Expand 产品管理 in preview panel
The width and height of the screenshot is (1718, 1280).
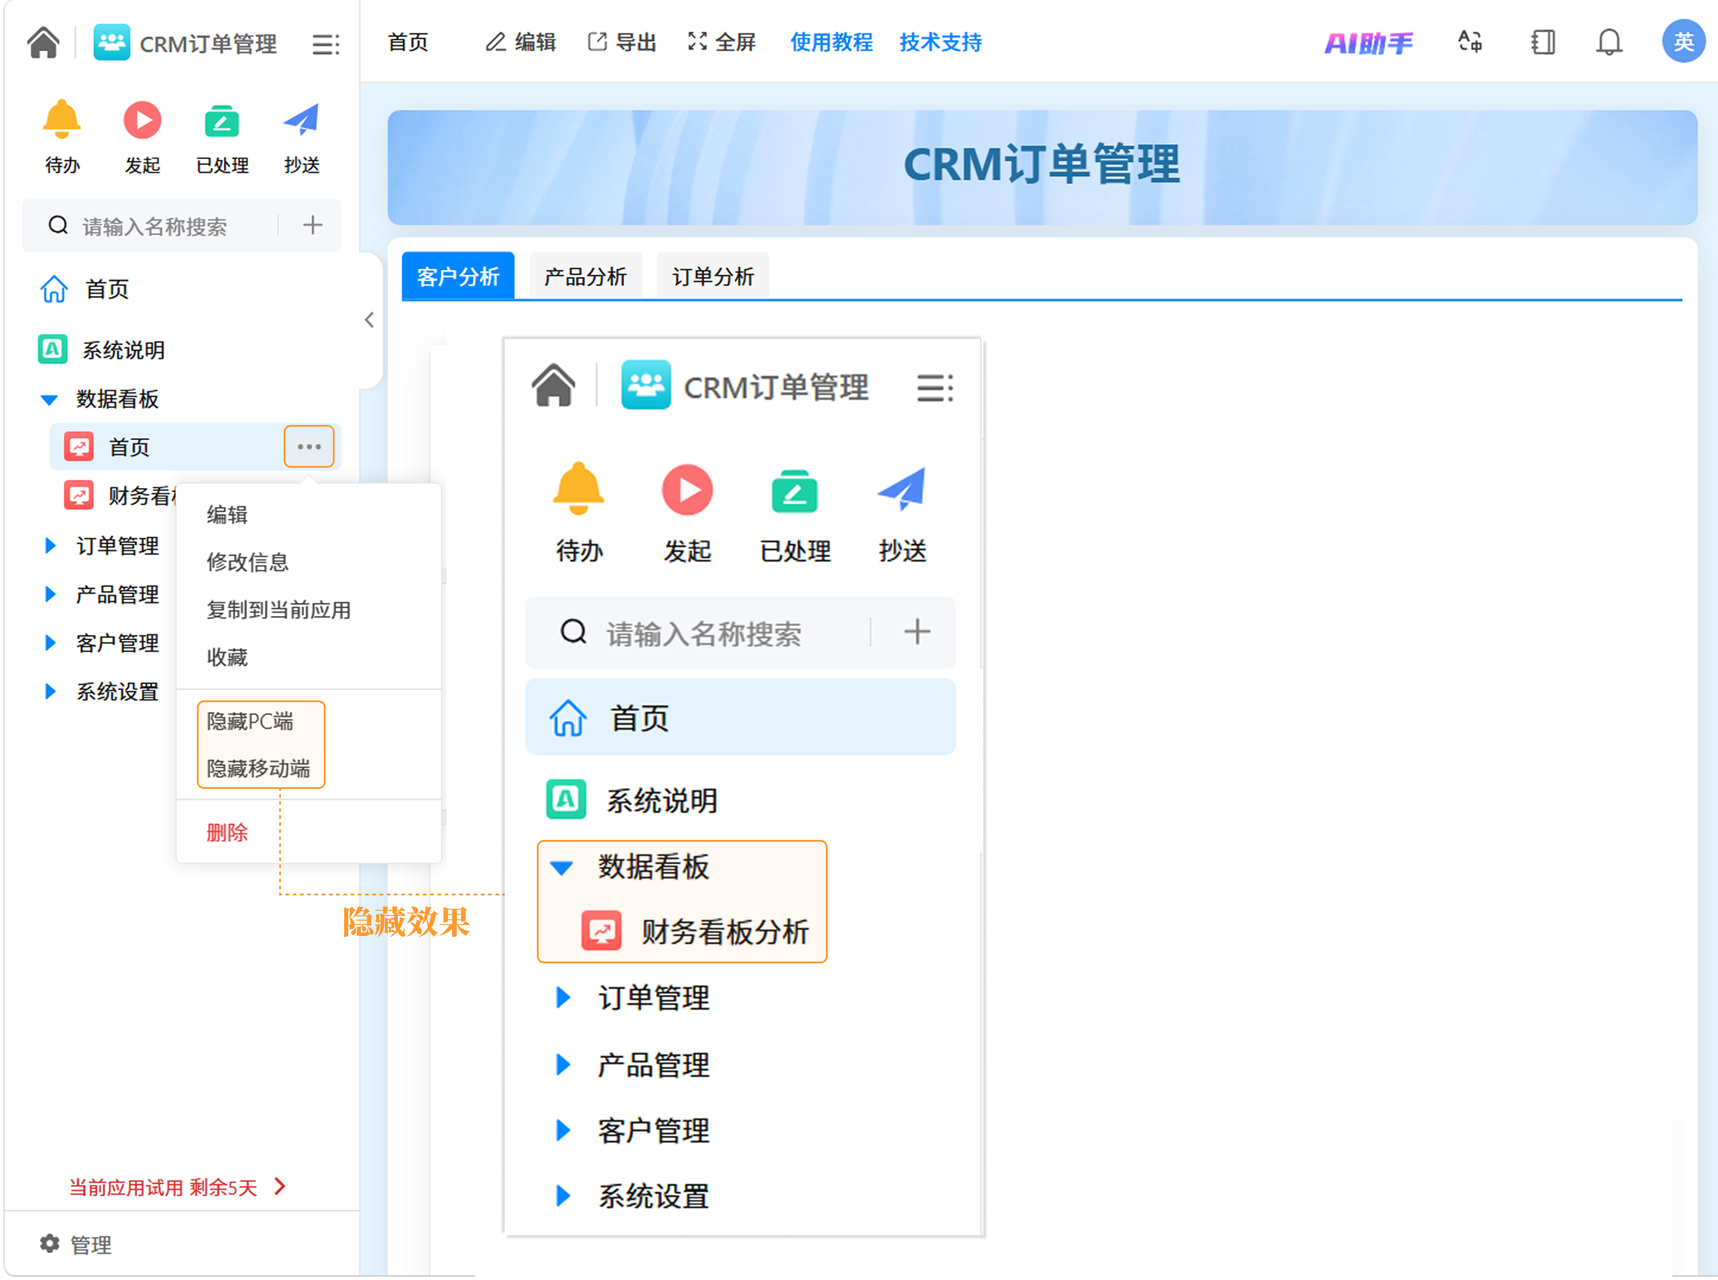point(564,1065)
